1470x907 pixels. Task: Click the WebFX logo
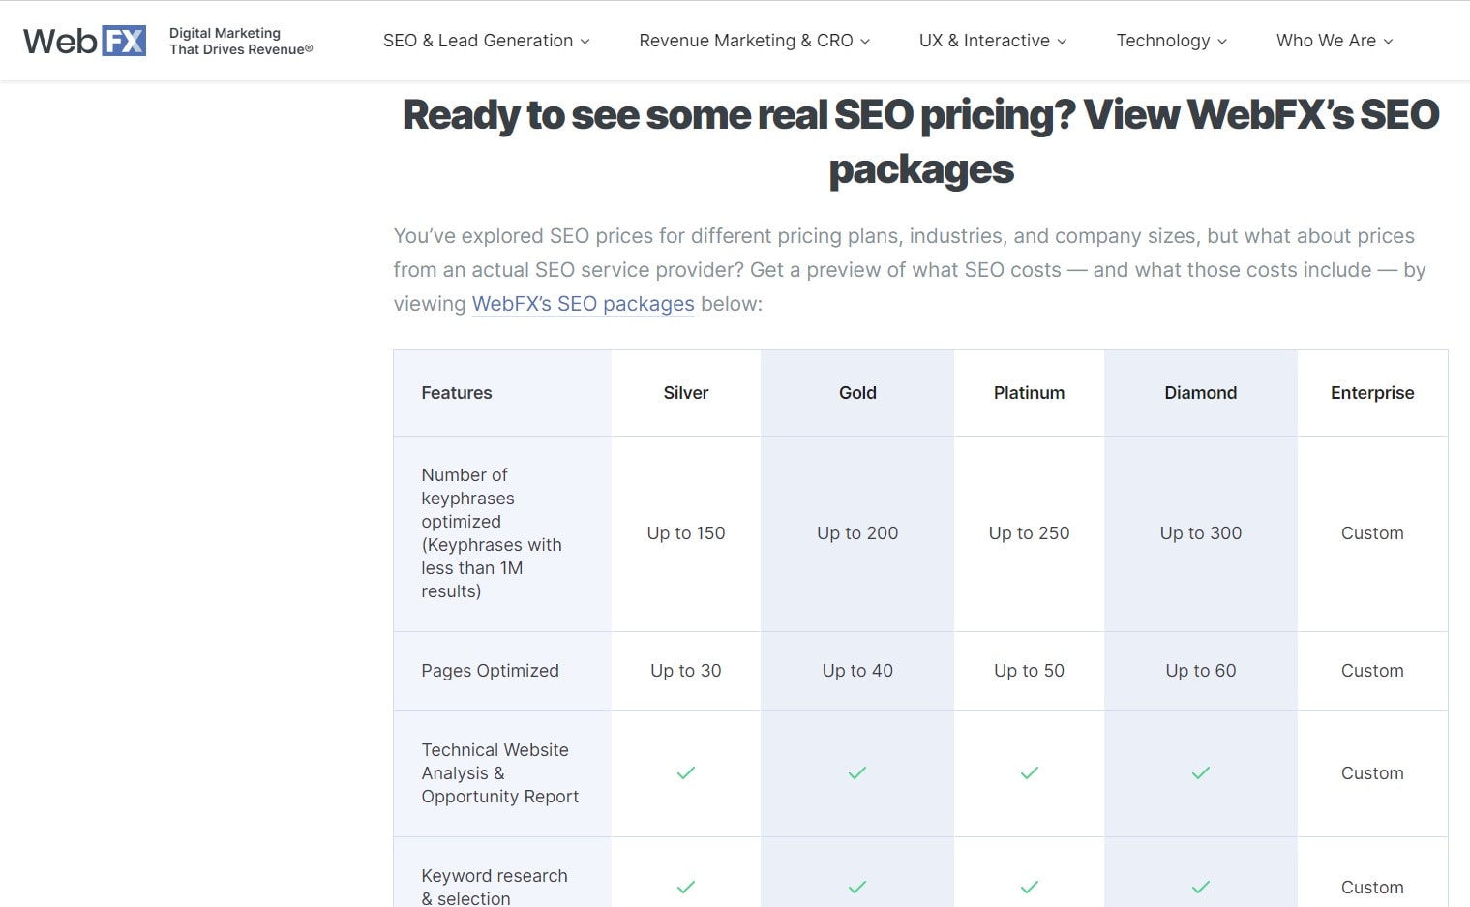[85, 41]
